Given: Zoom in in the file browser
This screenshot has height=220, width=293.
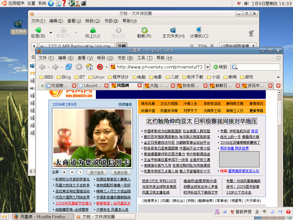Looking at the screenshot, I should click(212, 46).
